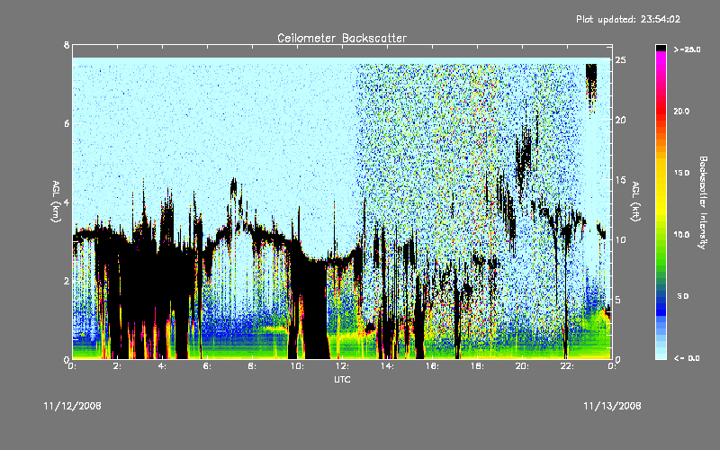Click the 'Ceilometer Backscatter' plot title
Image resolution: width=720 pixels, height=450 pixels.
342,38
